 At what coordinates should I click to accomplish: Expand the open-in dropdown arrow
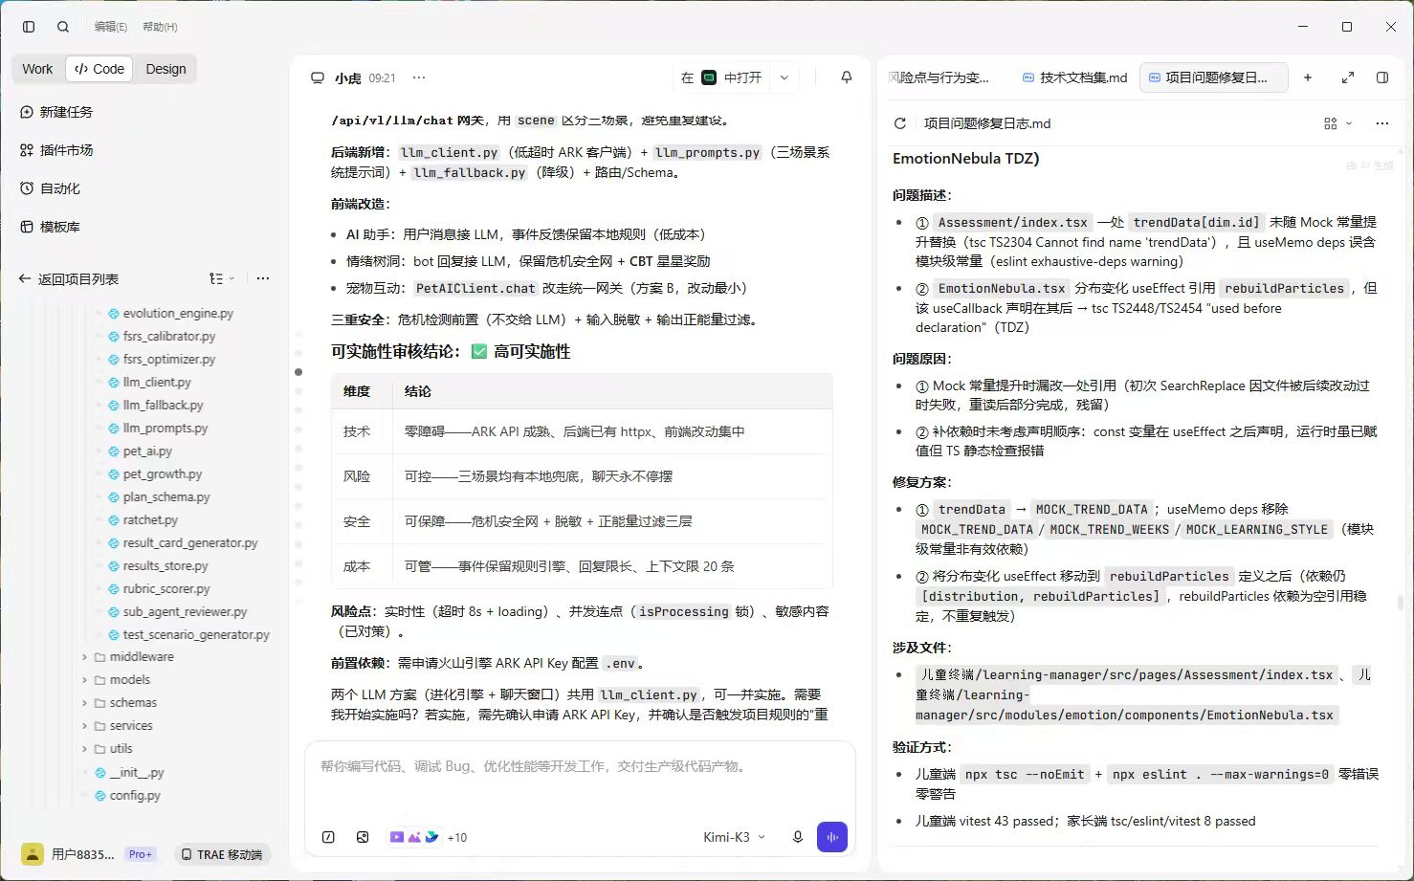tap(784, 77)
